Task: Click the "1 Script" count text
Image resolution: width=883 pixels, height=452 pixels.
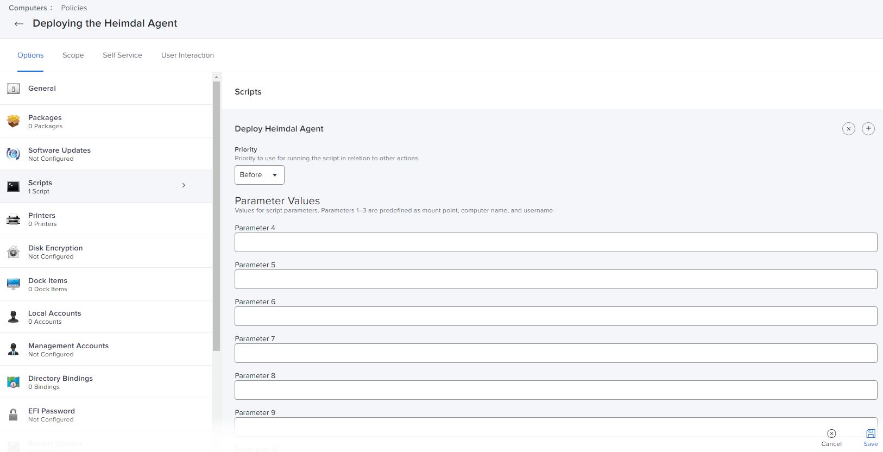Action: pos(39,192)
